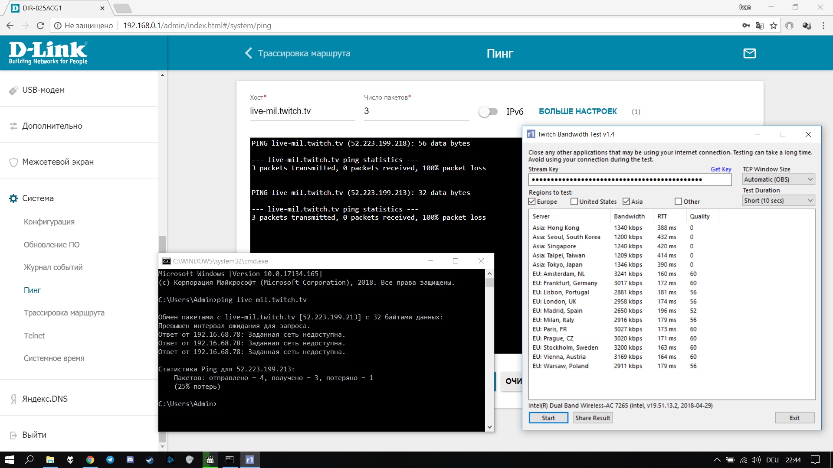833x468 pixels.
Task: Click the mail envelope icon in header
Action: click(749, 53)
